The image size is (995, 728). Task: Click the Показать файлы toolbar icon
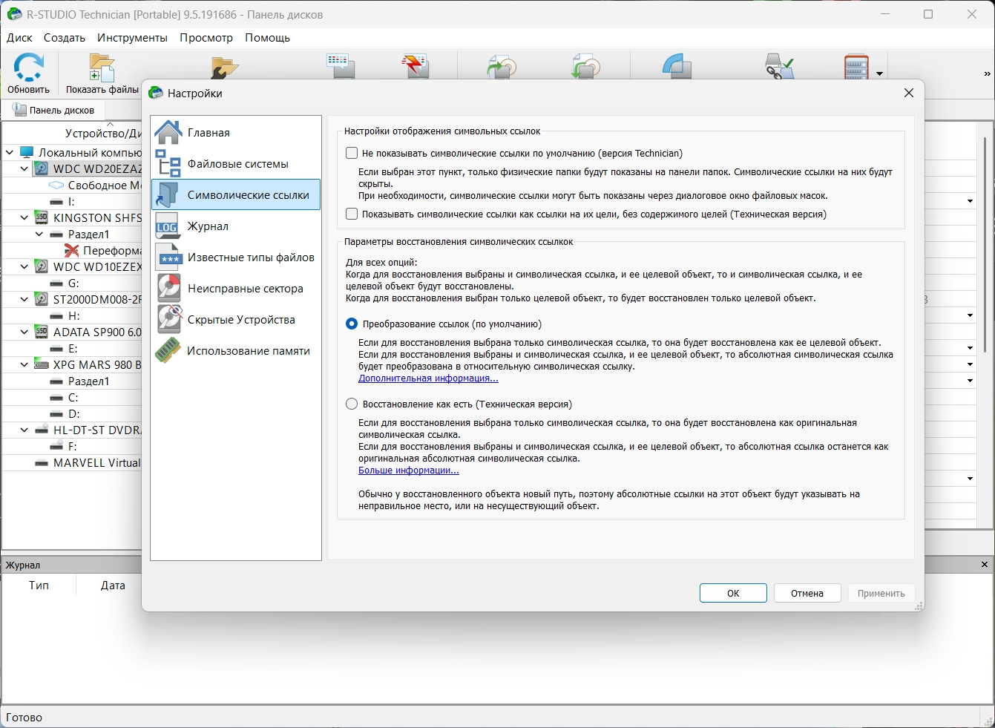click(x=102, y=73)
